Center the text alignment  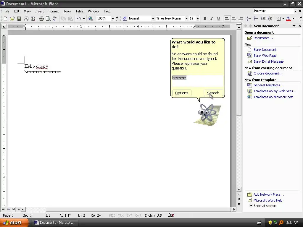point(234,19)
